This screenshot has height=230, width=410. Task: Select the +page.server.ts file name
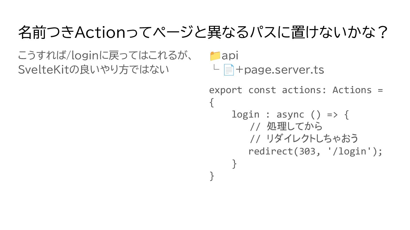tap(280, 70)
